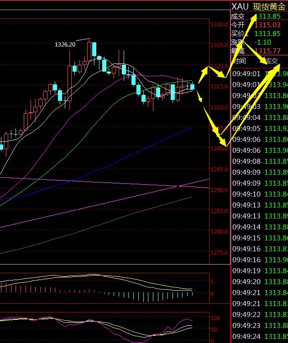
Task: Click the 1295.0 price axis label
Action: click(219, 169)
